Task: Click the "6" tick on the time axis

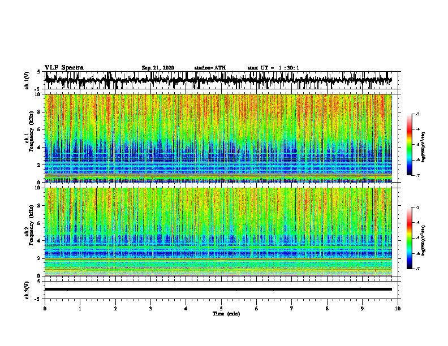Action: (x=257, y=309)
